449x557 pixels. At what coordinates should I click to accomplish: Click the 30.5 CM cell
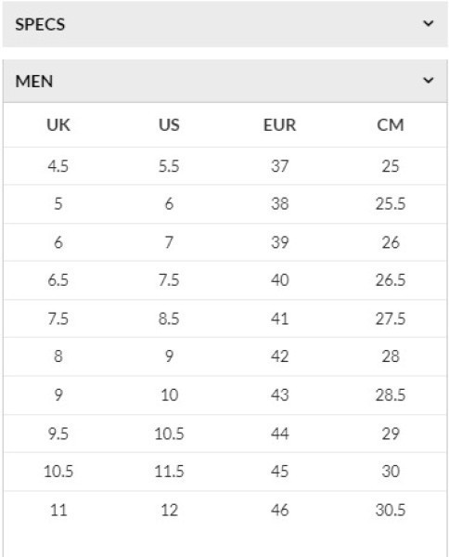point(391,510)
